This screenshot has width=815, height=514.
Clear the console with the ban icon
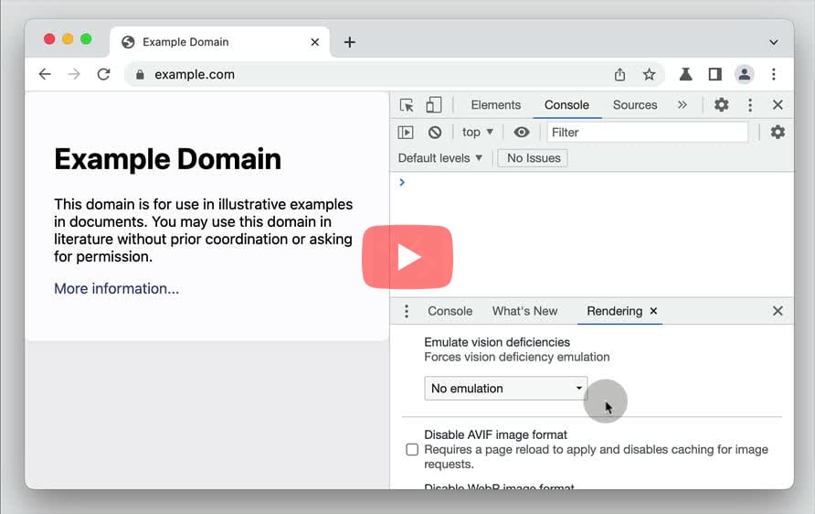pyautogui.click(x=435, y=133)
